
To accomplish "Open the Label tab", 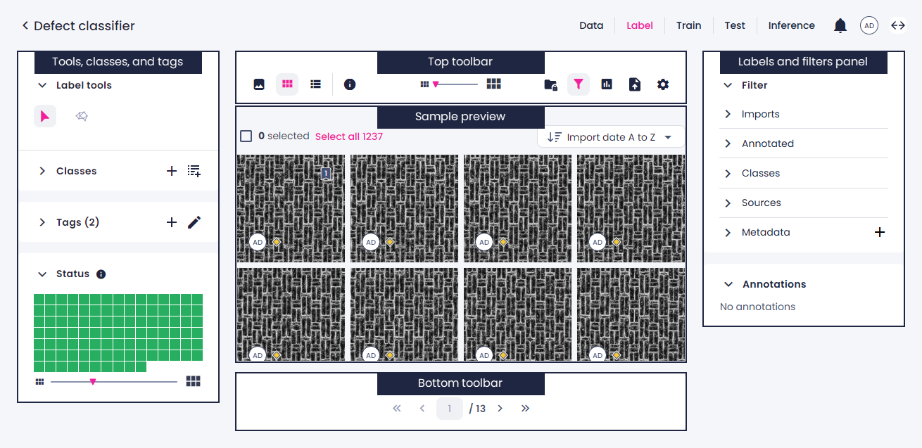I will pyautogui.click(x=640, y=25).
